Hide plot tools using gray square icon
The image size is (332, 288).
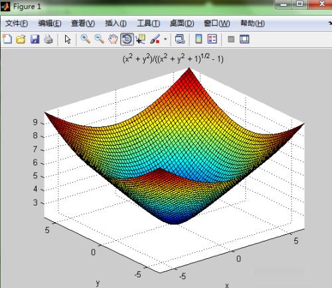[231, 39]
